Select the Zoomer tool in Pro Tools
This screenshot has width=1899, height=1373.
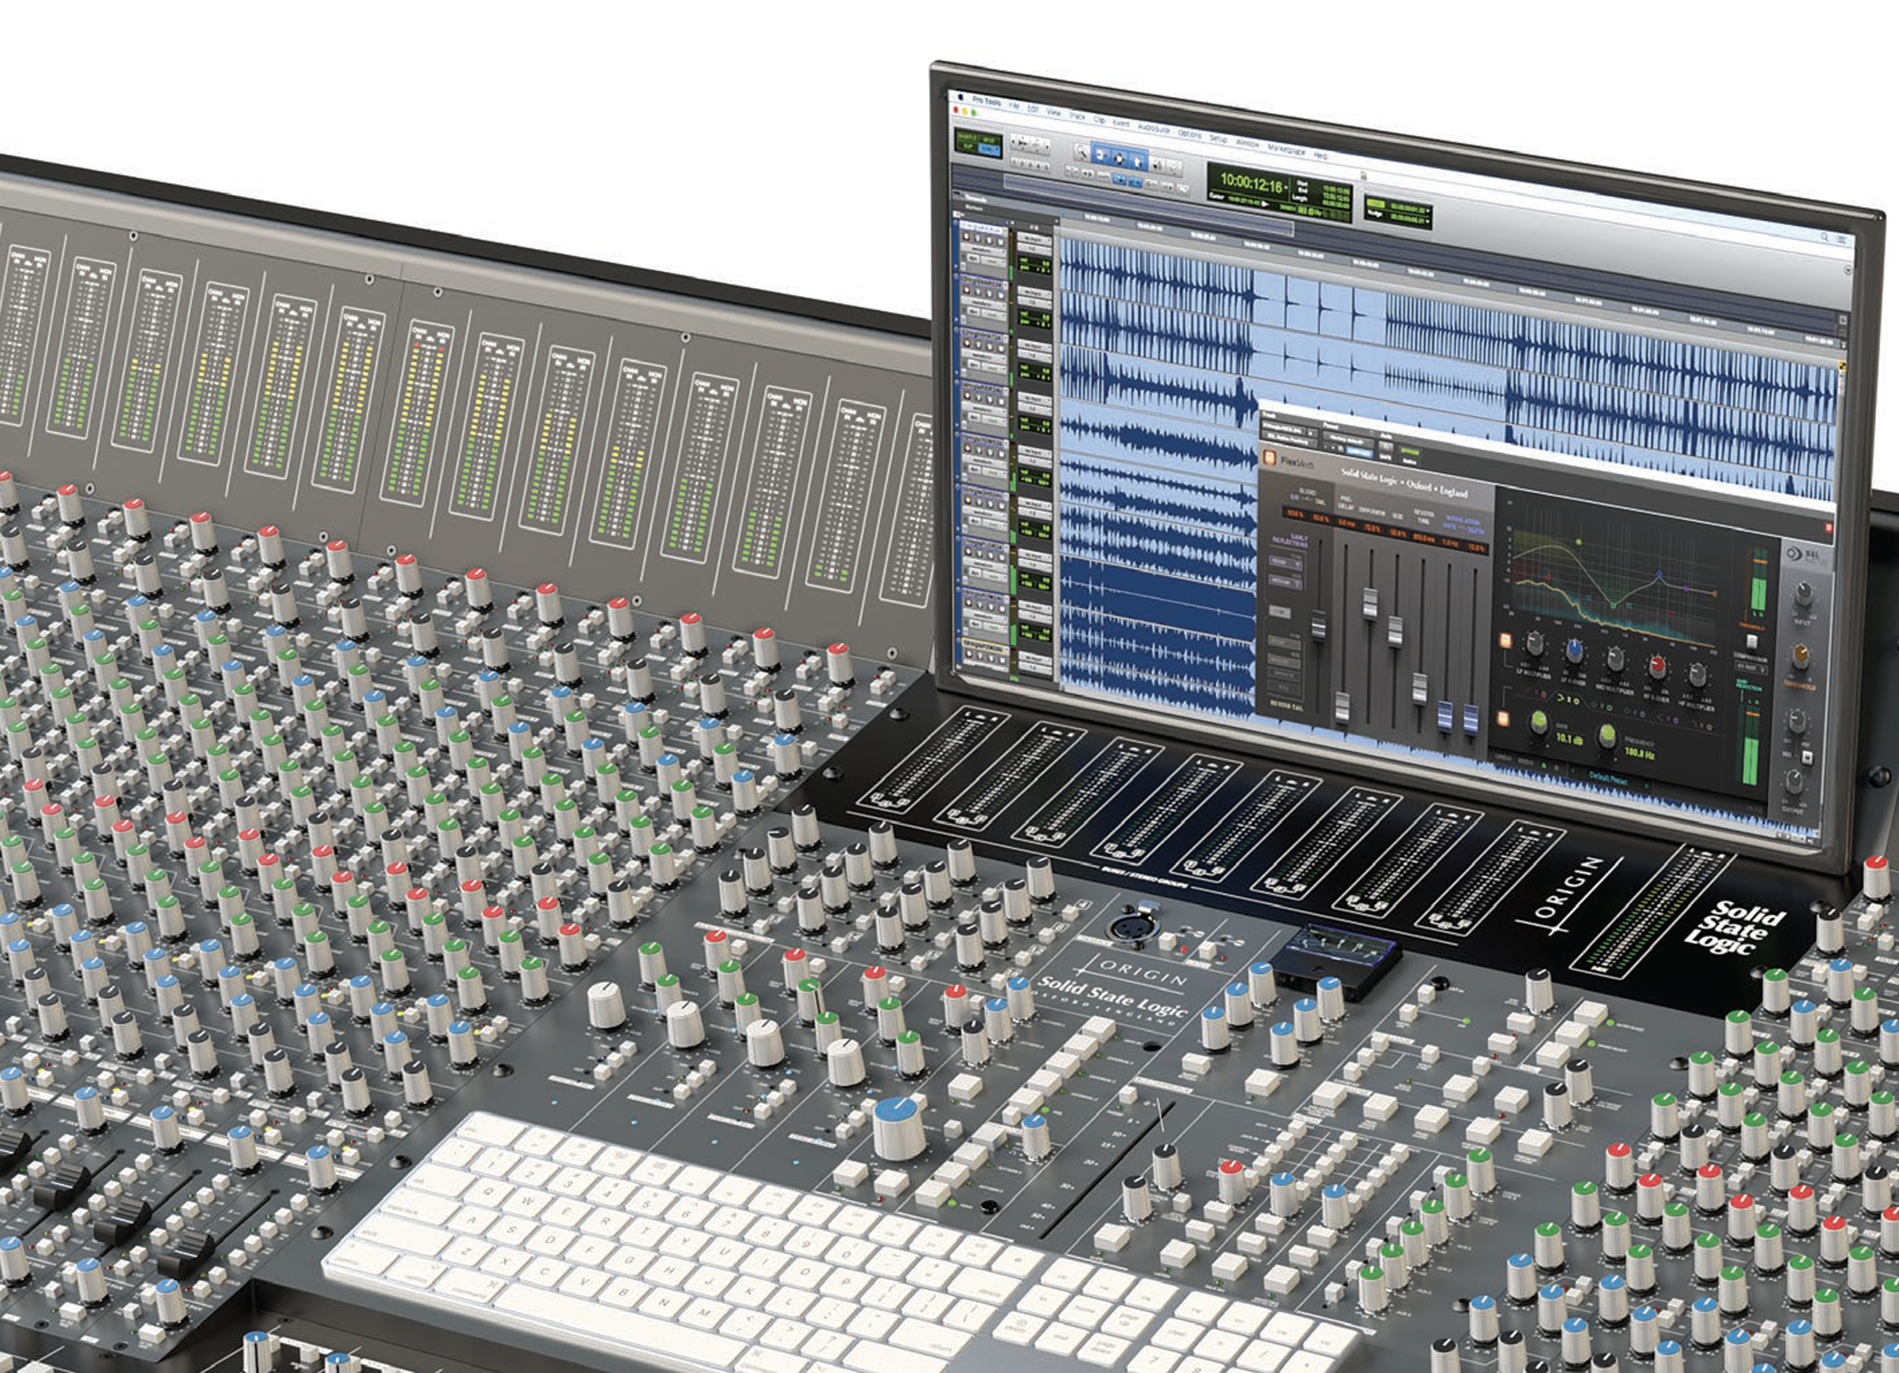click(1081, 153)
